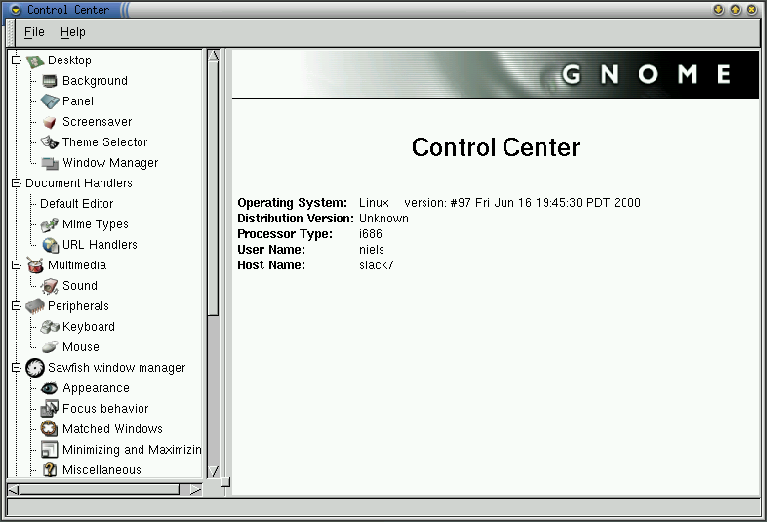767x522 pixels.
Task: Click the Sound speaker icon
Action: pyautogui.click(x=50, y=286)
